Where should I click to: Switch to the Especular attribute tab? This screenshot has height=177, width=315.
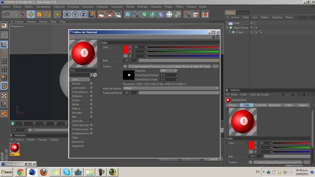click(x=260, y=105)
